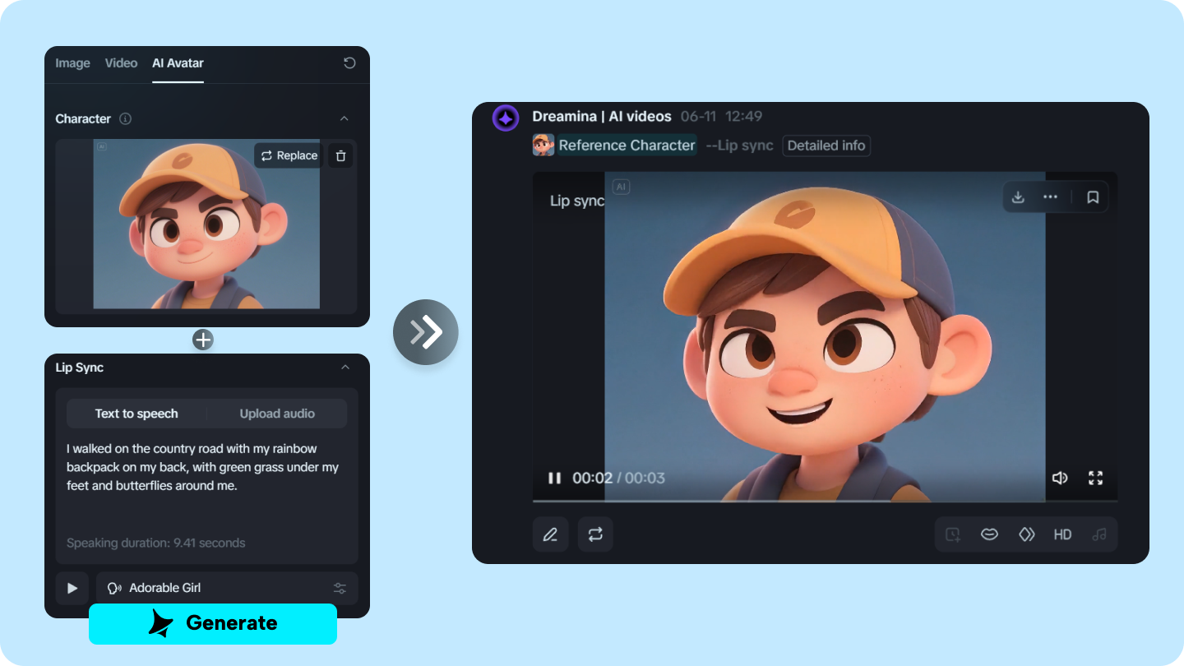The height and width of the screenshot is (666, 1184).
Task: Click the character image thumbnail
Action: pos(206,226)
